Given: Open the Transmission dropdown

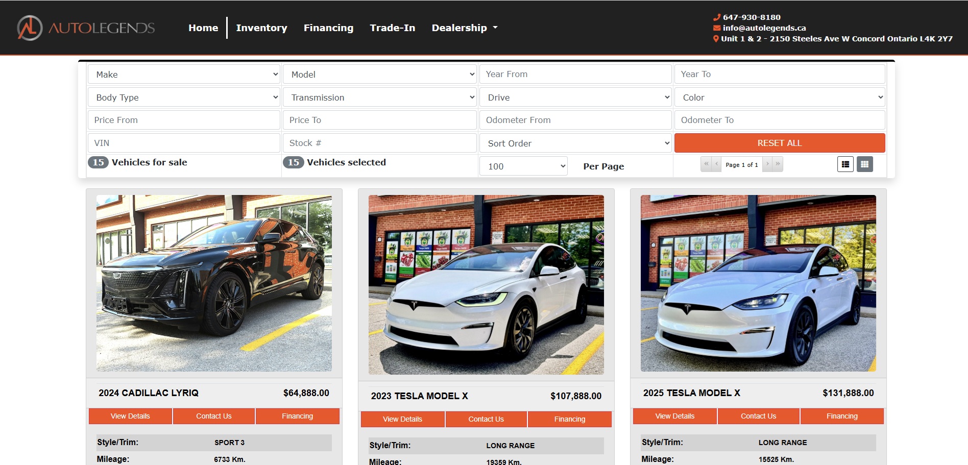Looking at the screenshot, I should click(x=379, y=97).
